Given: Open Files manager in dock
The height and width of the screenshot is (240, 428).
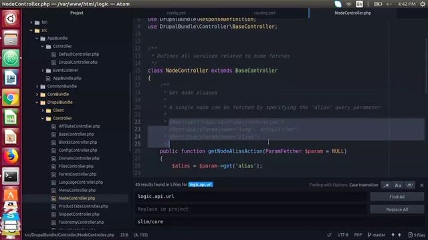Looking at the screenshot, I should (11, 38).
